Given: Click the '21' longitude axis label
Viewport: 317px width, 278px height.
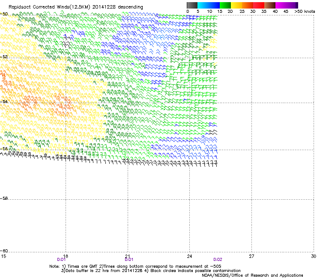Looking at the screenshot, I should pyautogui.click(x=128, y=256).
